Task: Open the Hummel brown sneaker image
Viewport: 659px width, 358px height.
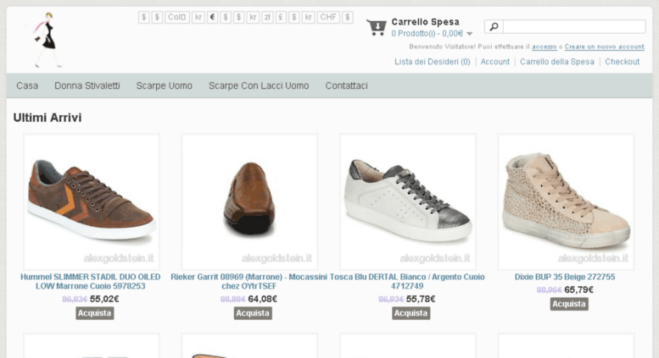Action: coord(92,202)
